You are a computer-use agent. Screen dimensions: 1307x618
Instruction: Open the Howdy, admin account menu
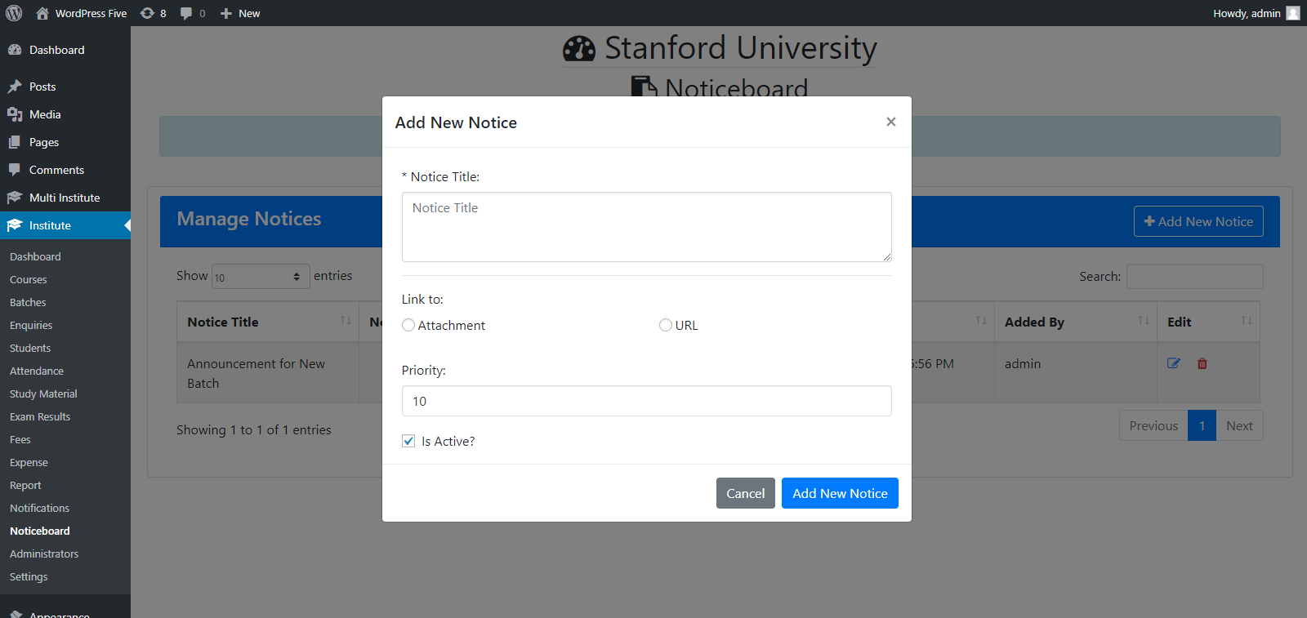[x=1256, y=13]
